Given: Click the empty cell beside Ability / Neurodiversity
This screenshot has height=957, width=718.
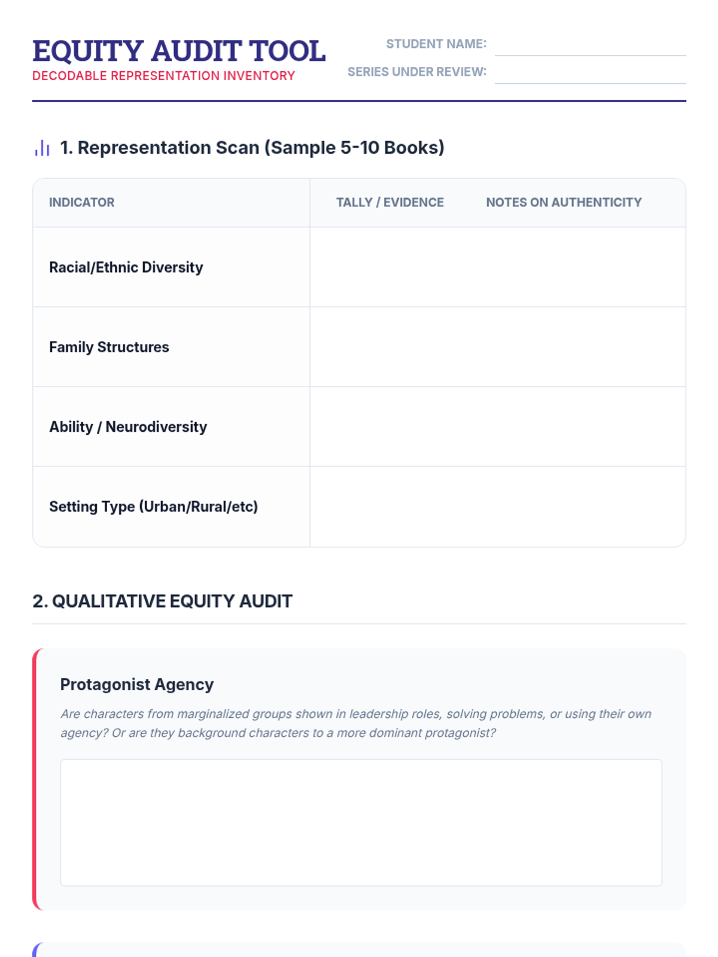Looking at the screenshot, I should [498, 426].
